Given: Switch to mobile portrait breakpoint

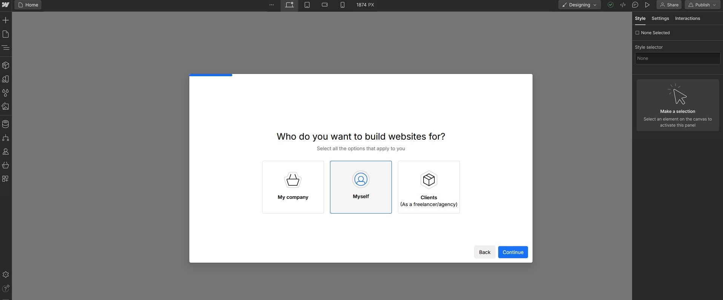Looking at the screenshot, I should 342,5.
